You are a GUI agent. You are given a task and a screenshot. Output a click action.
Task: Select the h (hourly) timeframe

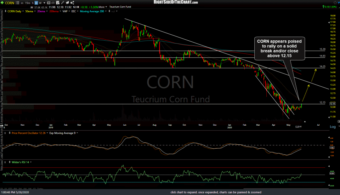click(33, 3)
